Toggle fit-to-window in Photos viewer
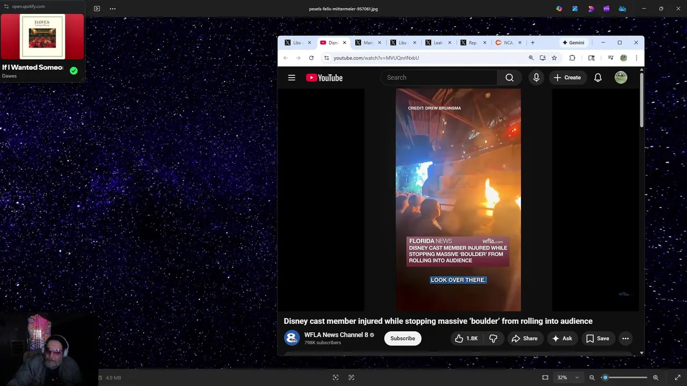This screenshot has width=687, height=386. coord(545,377)
